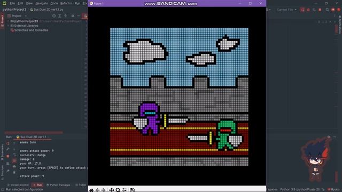The height and width of the screenshot is (192, 342).
Task: Click the Select Opened File target icon
Action: pos(54,16)
